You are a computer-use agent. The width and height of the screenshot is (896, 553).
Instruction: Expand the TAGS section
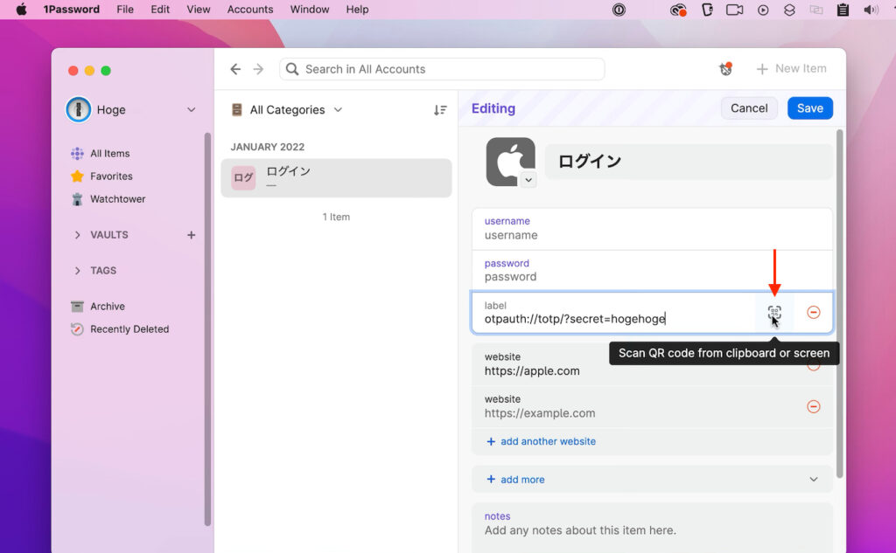(77, 271)
